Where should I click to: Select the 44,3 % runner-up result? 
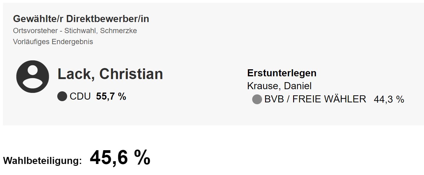pyautogui.click(x=389, y=99)
